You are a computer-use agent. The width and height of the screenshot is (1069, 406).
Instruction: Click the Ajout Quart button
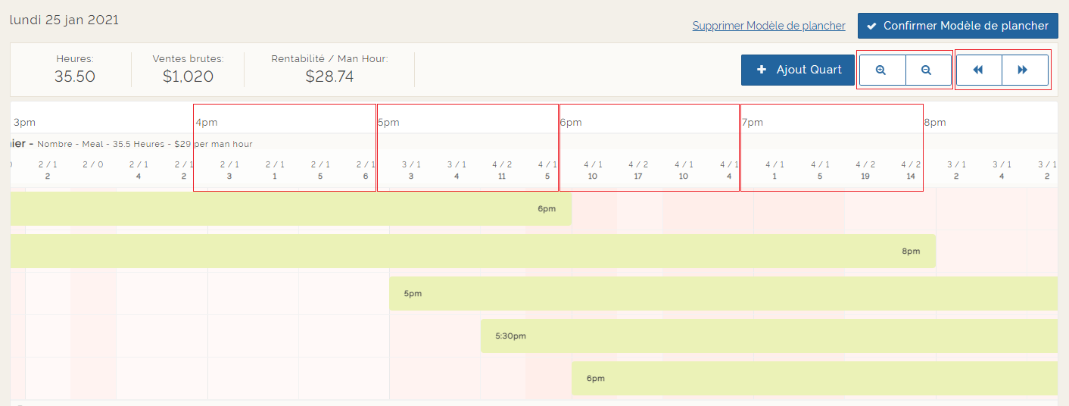[798, 70]
